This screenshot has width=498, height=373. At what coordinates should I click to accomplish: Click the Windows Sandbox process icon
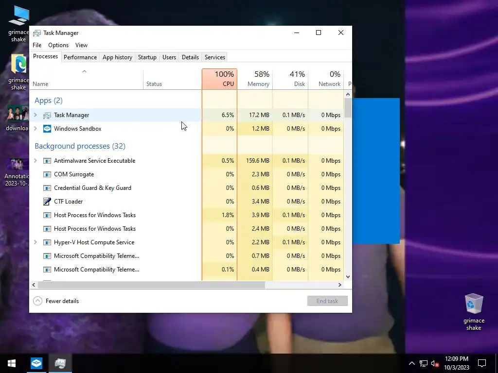47,129
